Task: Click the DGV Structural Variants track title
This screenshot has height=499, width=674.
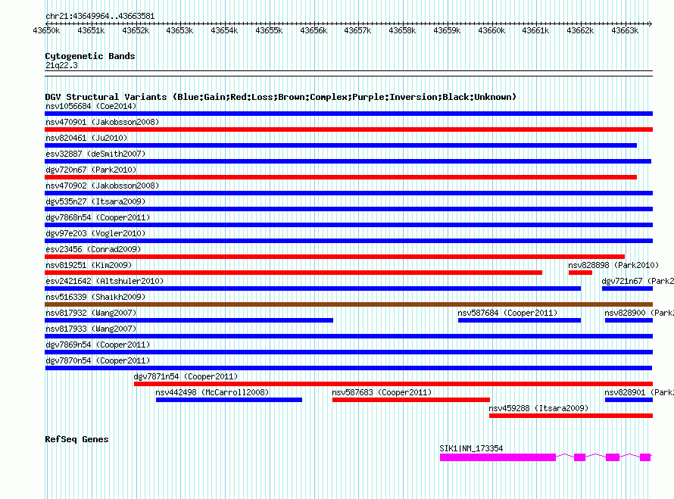Action: [x=280, y=97]
